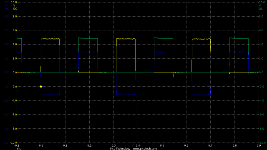Click the blue -5.0 bottom axis value
This screenshot has height=150, width=267.
click(x=6, y=142)
